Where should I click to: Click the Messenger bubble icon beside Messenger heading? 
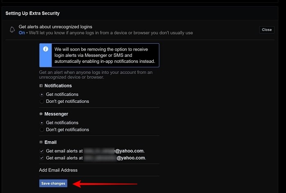[x=41, y=114]
